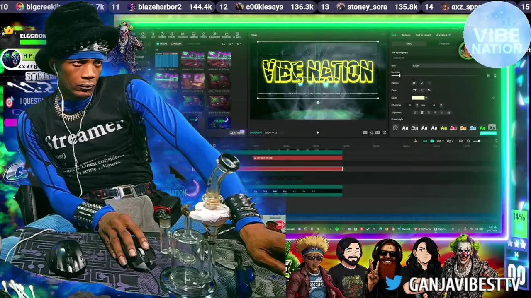Screen dimensions: 531x298
Task: Apply the blue Aa preset style
Action: 473,128
